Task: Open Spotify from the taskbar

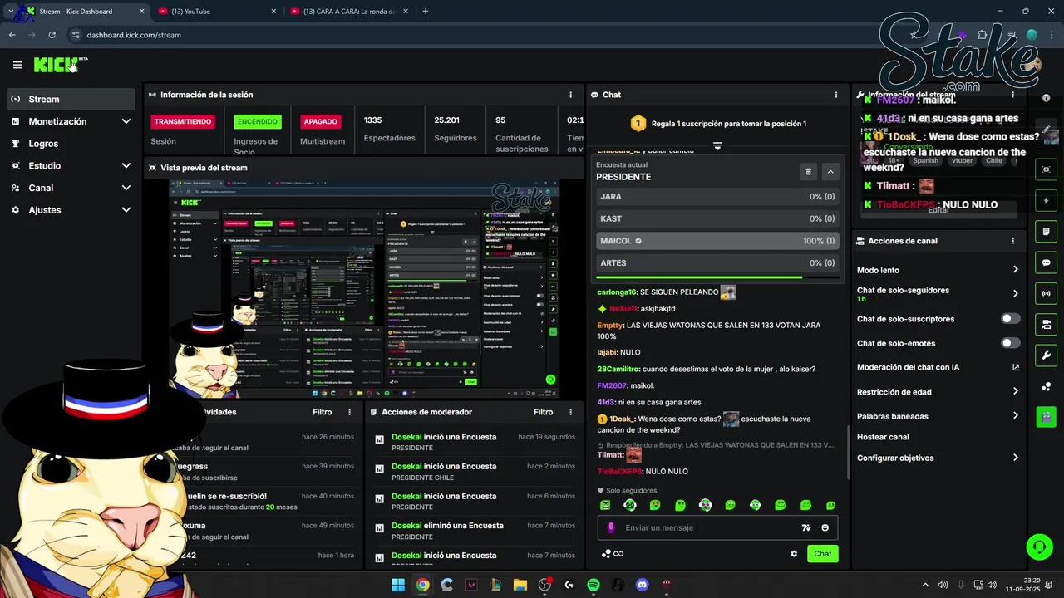Action: (594, 585)
